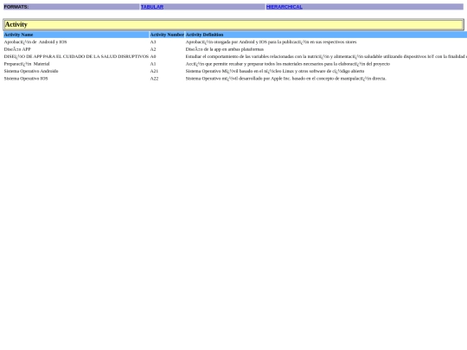Select the definition mentioning ambas plataformas

pos(225,49)
